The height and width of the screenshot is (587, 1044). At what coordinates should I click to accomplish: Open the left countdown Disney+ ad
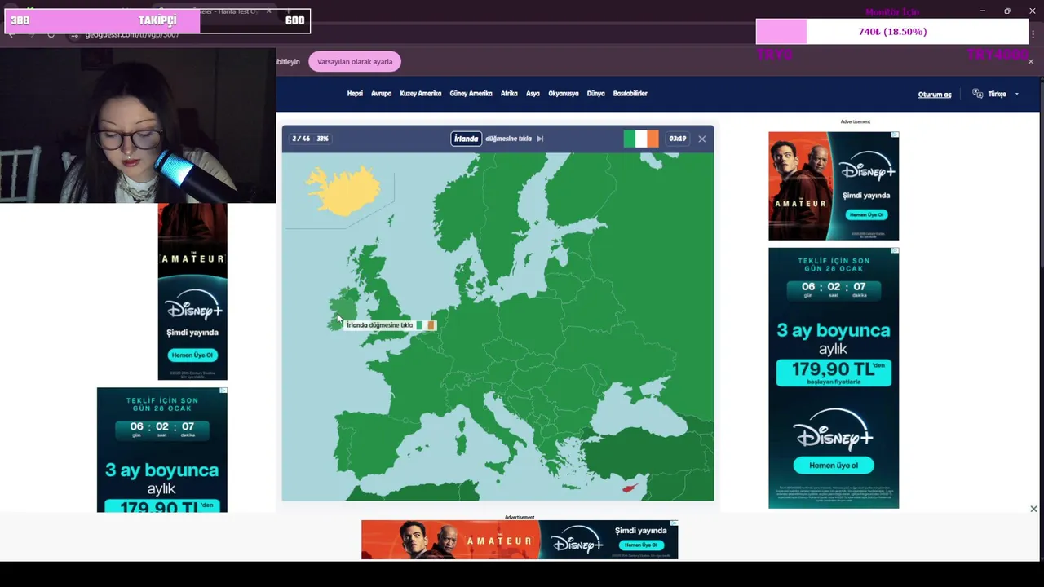pyautogui.click(x=162, y=450)
